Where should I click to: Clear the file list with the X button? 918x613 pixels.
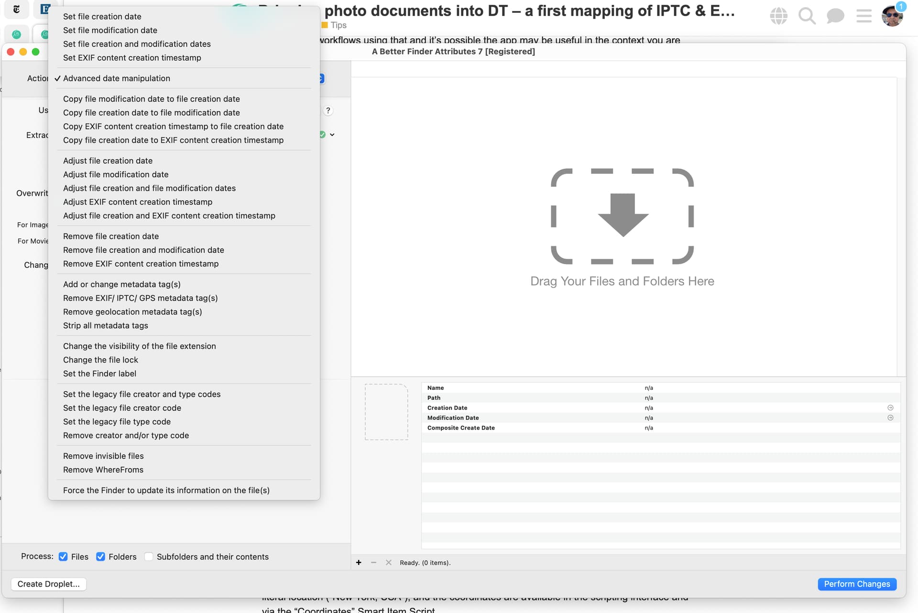click(388, 562)
